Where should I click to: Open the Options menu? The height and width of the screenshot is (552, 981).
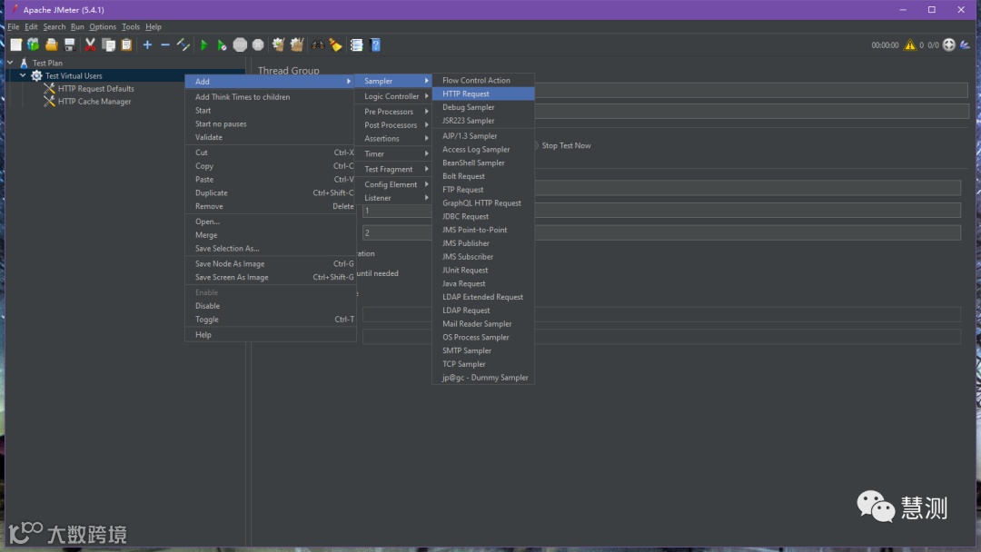[103, 27]
